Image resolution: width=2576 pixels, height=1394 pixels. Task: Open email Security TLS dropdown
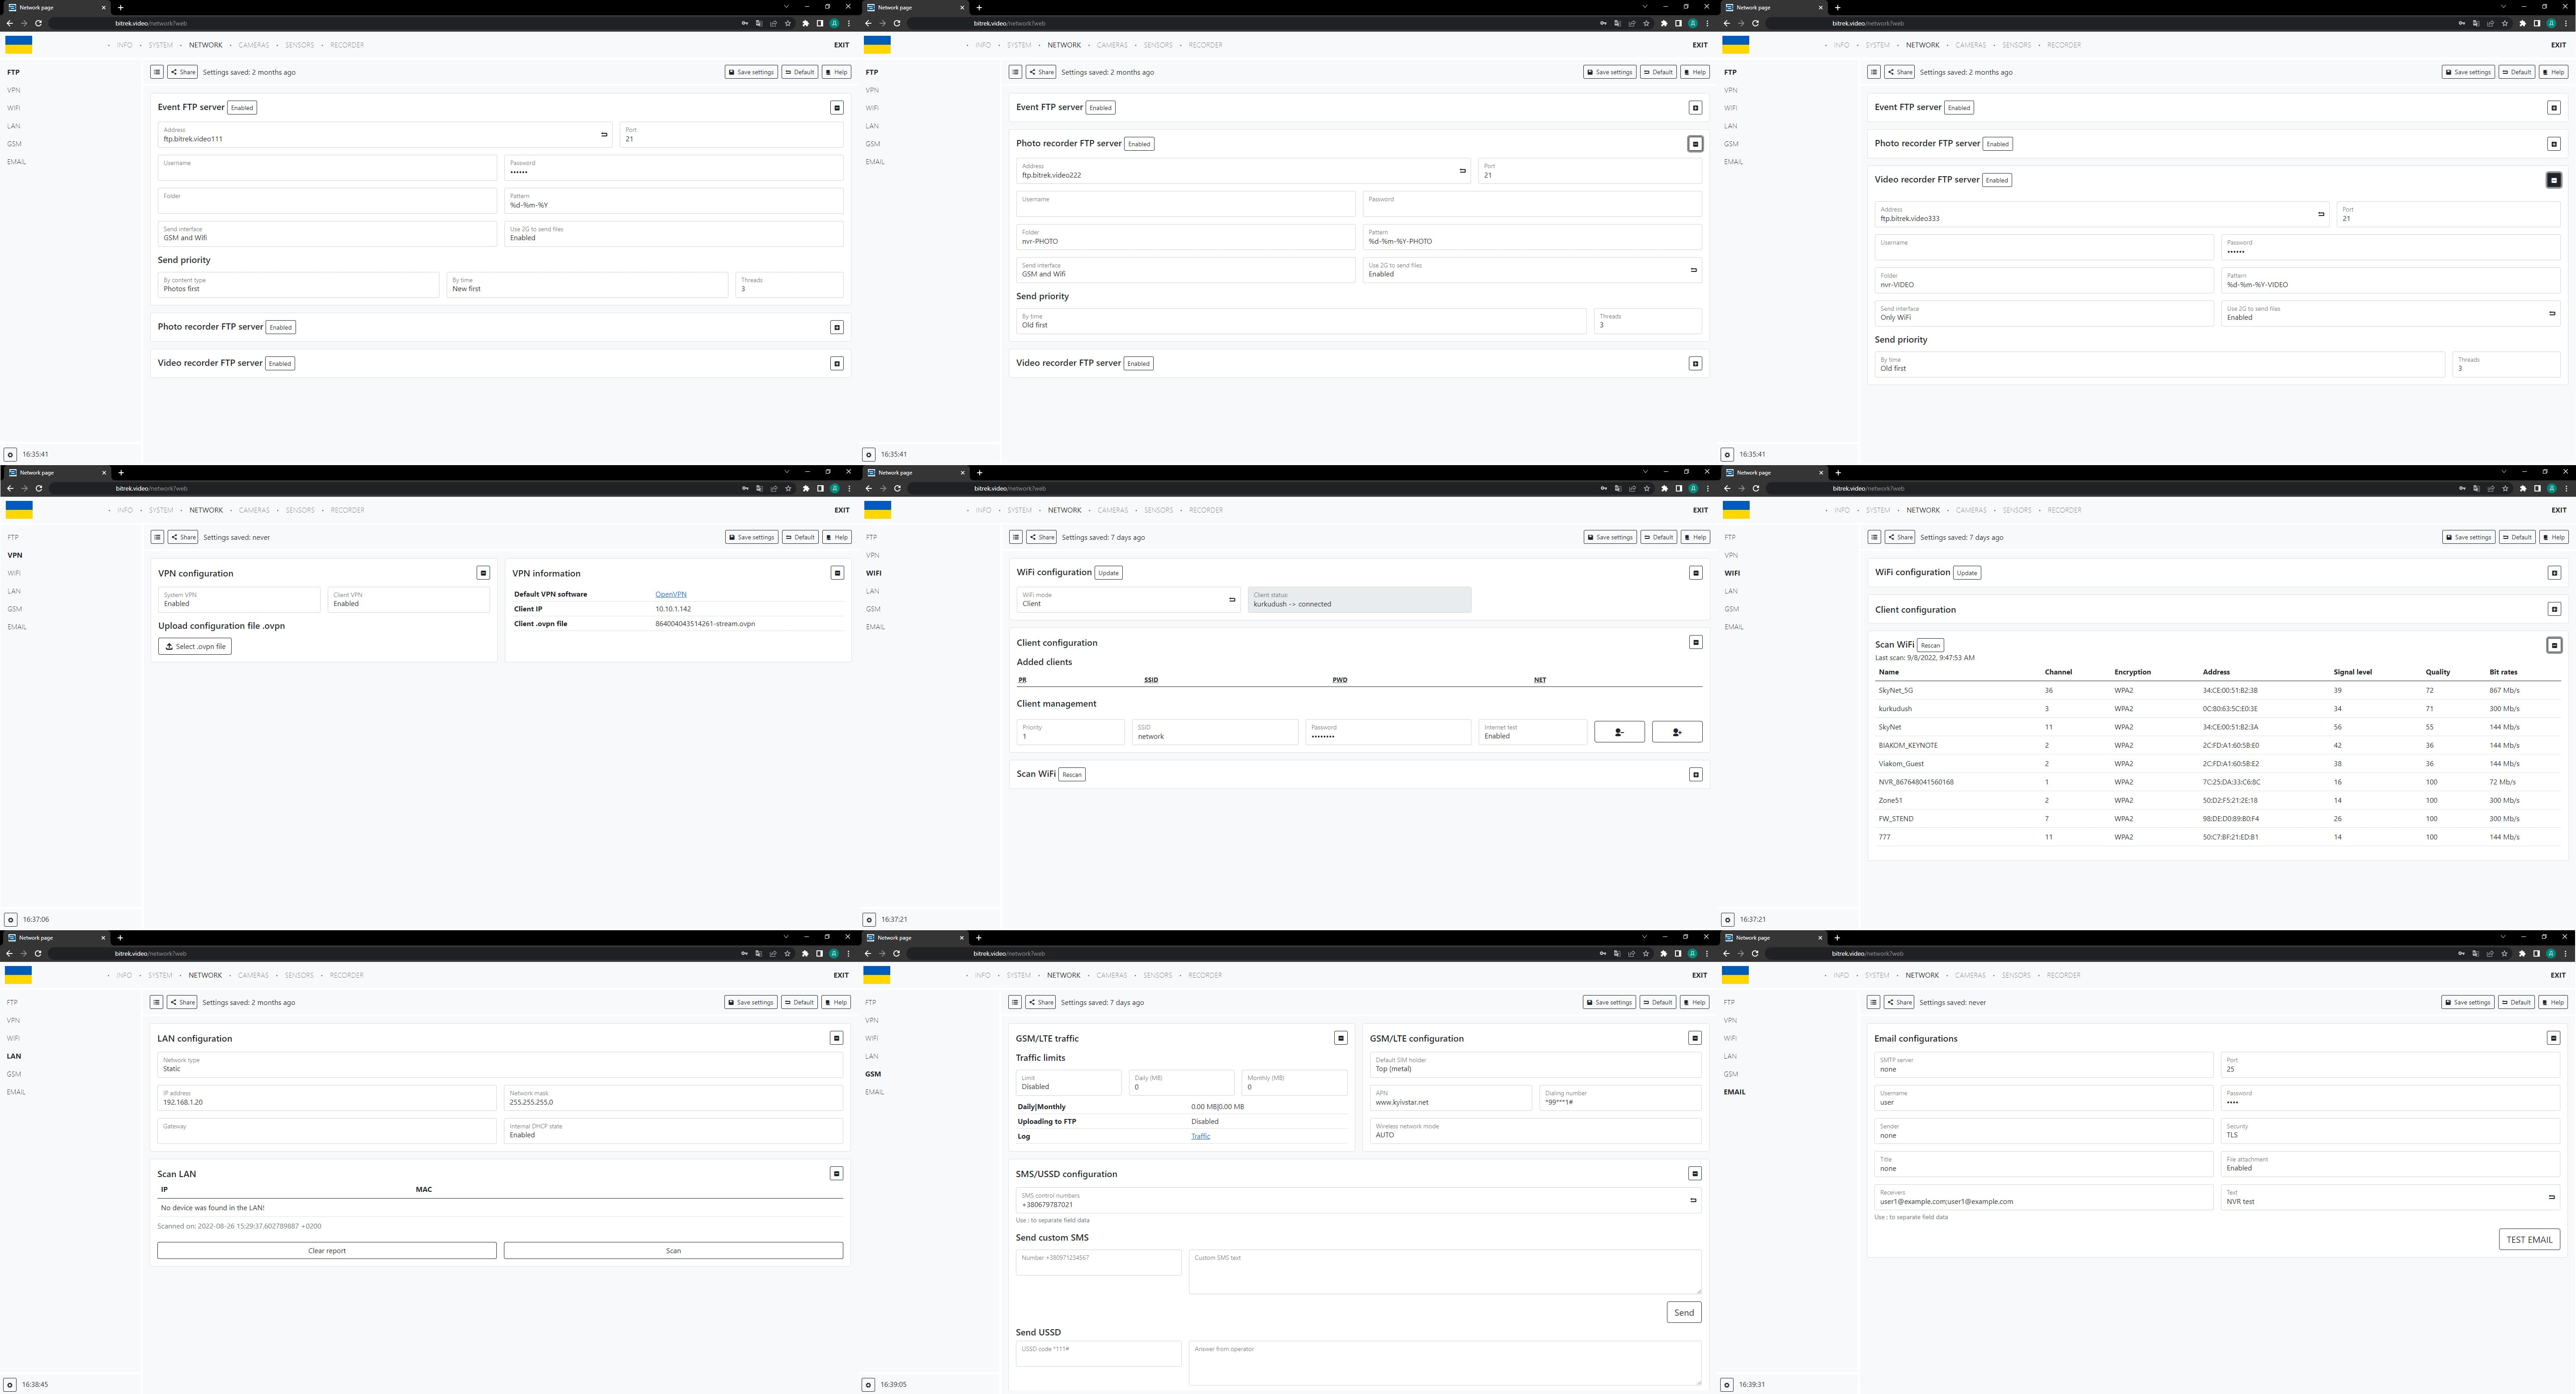pyautogui.click(x=2389, y=1131)
